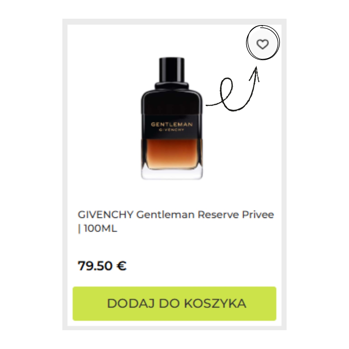This screenshot has height=349, width=349.
Task: Open the perfume bottle product image
Action: 172,118
